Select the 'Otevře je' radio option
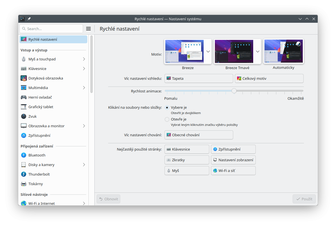336x227 pixels. tap(167, 119)
